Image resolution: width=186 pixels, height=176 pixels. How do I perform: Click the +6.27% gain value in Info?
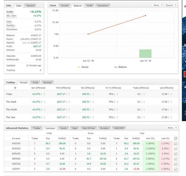35,12
